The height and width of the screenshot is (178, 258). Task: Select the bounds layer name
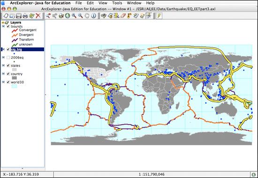pos(17,26)
